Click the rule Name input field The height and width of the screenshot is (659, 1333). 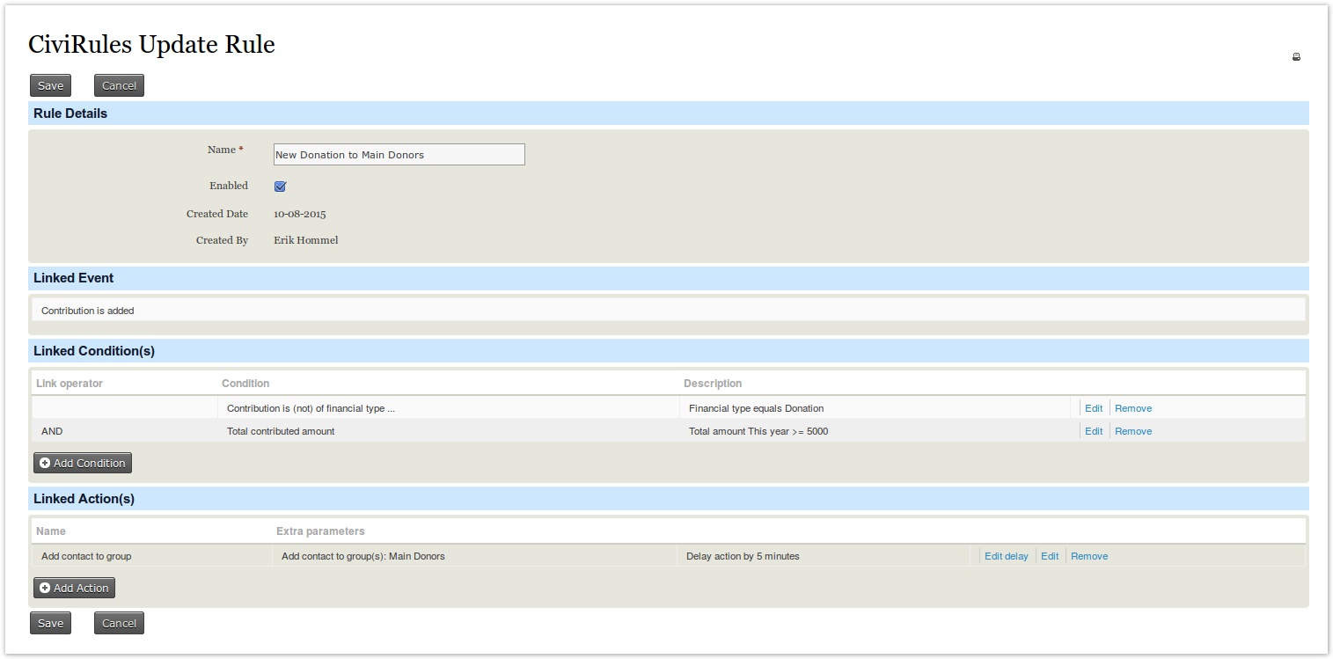(399, 155)
